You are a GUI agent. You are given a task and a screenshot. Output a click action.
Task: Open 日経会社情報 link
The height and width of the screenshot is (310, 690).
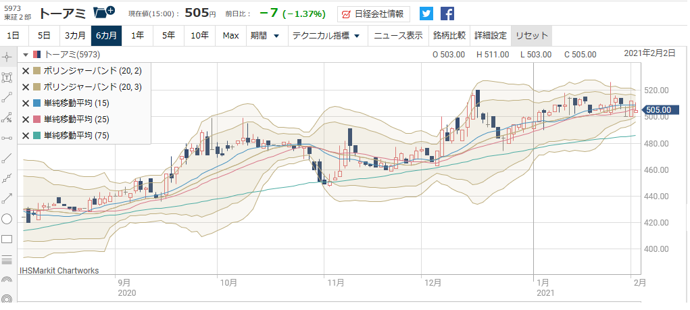(x=374, y=14)
